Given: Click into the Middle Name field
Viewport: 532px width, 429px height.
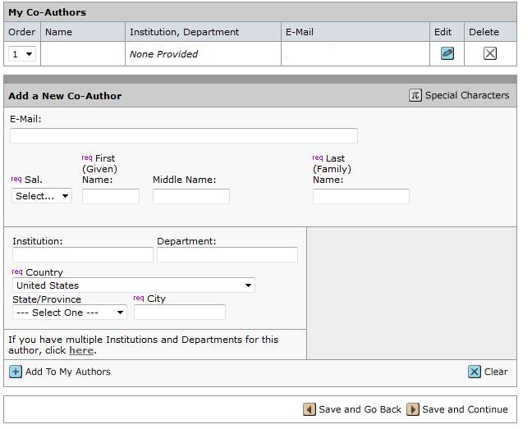Looking at the screenshot, I should 190,196.
